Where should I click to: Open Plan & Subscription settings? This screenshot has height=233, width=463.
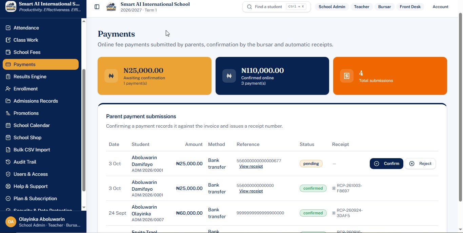(41, 198)
